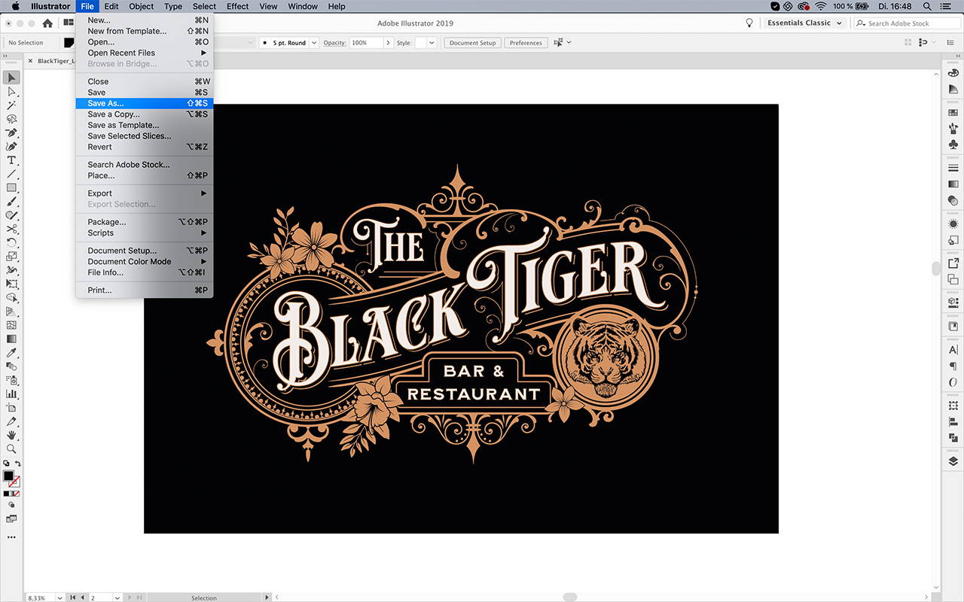This screenshot has width=964, height=602.
Task: Open the Stroke panel icon
Action: click(953, 168)
